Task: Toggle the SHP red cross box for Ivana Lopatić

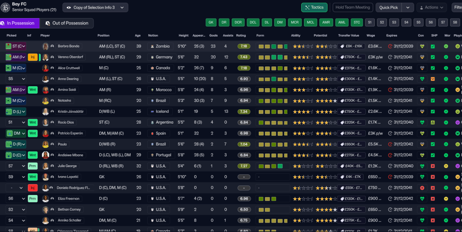Action: (x=433, y=177)
